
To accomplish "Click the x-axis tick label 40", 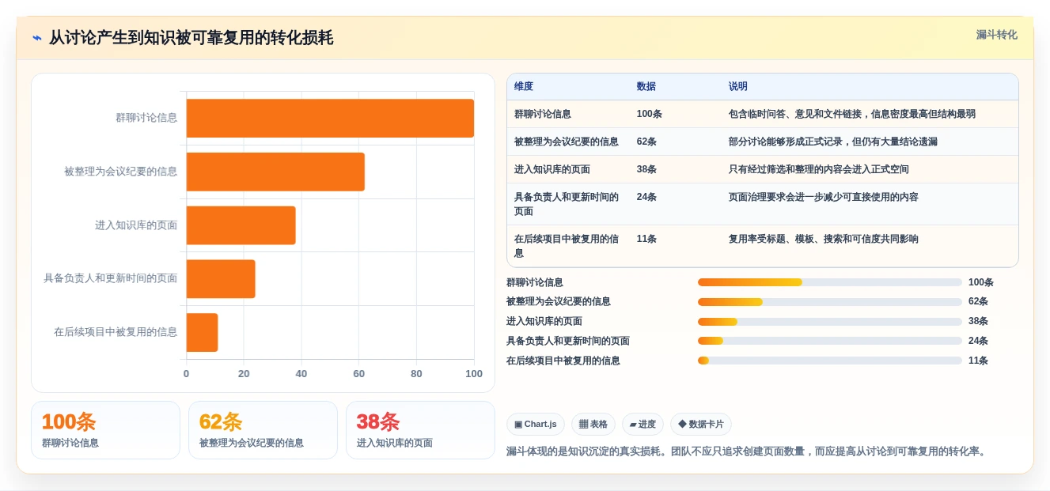I will (301, 374).
